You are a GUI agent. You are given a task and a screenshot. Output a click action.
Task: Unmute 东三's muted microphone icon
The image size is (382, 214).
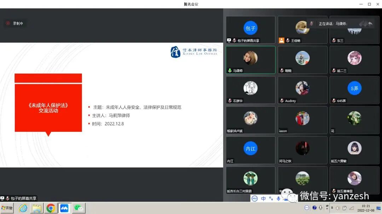click(335, 40)
